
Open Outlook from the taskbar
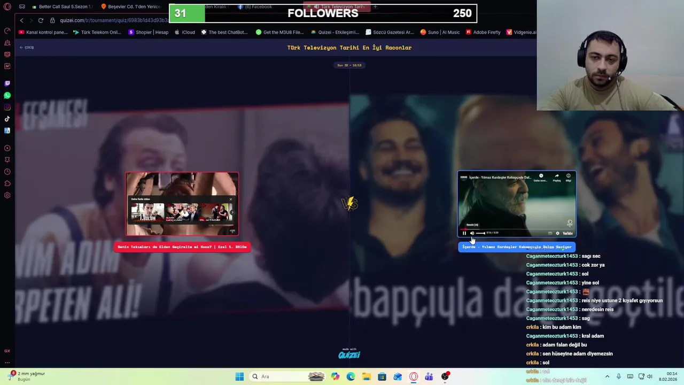(398, 376)
